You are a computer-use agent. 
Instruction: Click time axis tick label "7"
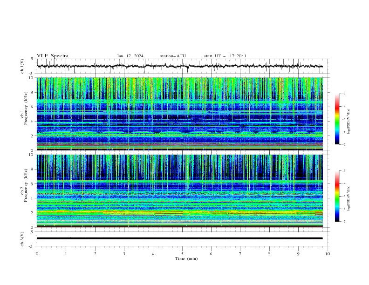click(240, 254)
